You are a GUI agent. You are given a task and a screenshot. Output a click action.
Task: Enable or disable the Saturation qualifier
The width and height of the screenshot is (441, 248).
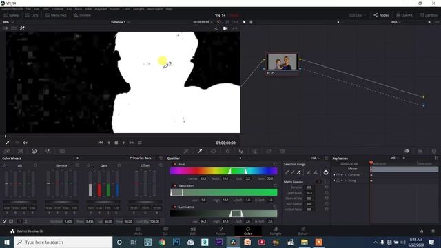tap(175, 185)
